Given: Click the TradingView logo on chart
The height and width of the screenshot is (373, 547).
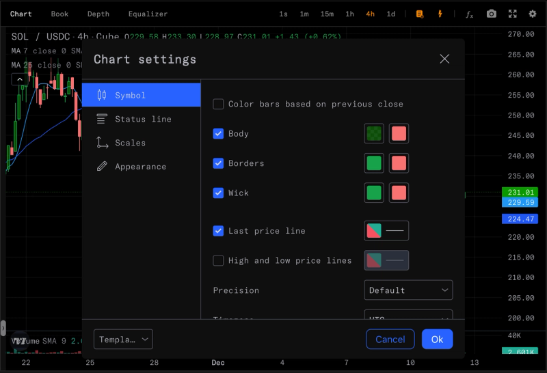Looking at the screenshot, I should (20, 341).
